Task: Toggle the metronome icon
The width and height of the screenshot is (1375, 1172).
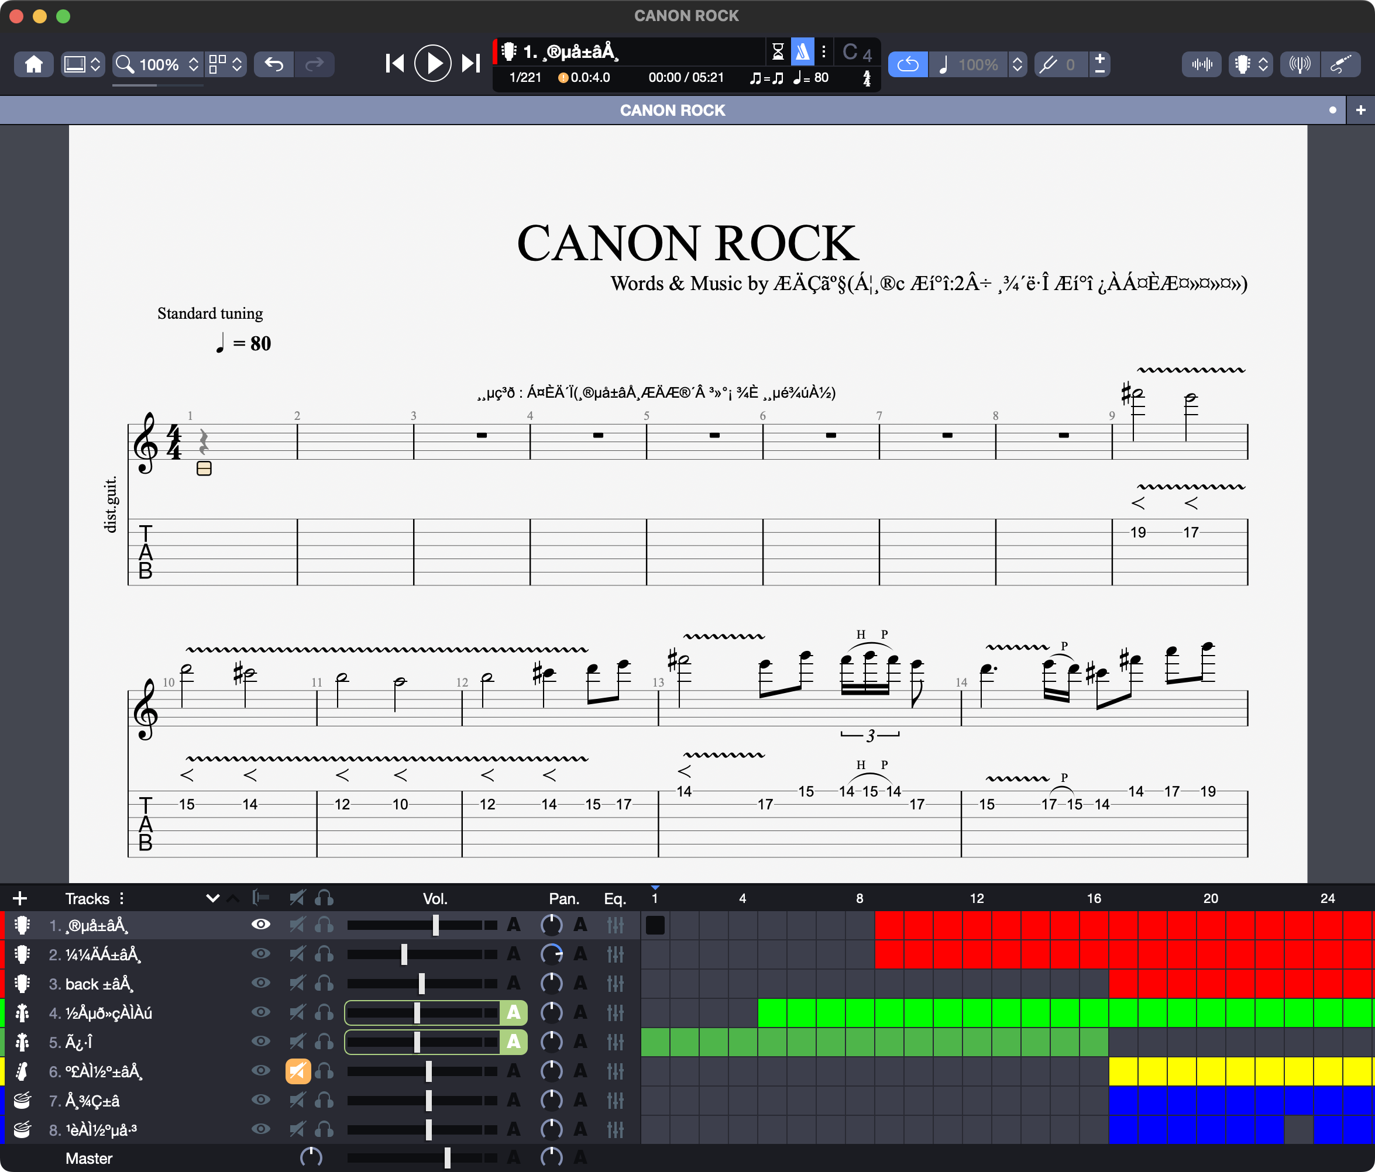Action: [802, 51]
